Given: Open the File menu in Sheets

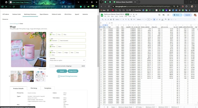Looking at the screenshot, I should coord(105,16).
